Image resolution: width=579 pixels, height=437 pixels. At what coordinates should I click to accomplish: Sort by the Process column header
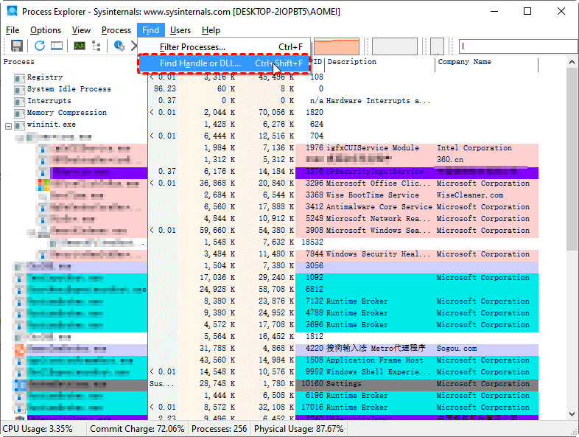[x=19, y=62]
